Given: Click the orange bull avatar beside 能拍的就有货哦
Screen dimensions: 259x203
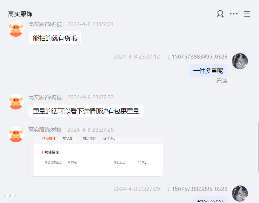Looking at the screenshot, I should (x=16, y=29).
